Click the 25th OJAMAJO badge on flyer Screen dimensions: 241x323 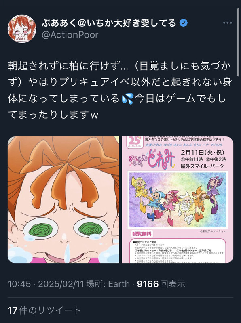[x=135, y=142]
